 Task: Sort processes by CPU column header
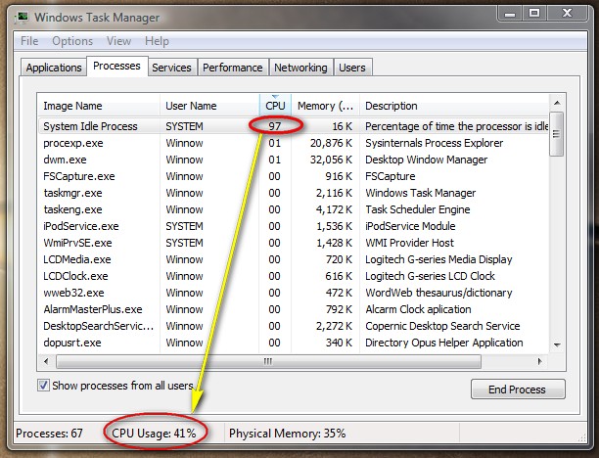(x=275, y=106)
